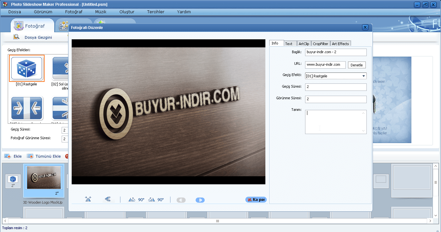Click the Ekle add photo button

coord(13,156)
